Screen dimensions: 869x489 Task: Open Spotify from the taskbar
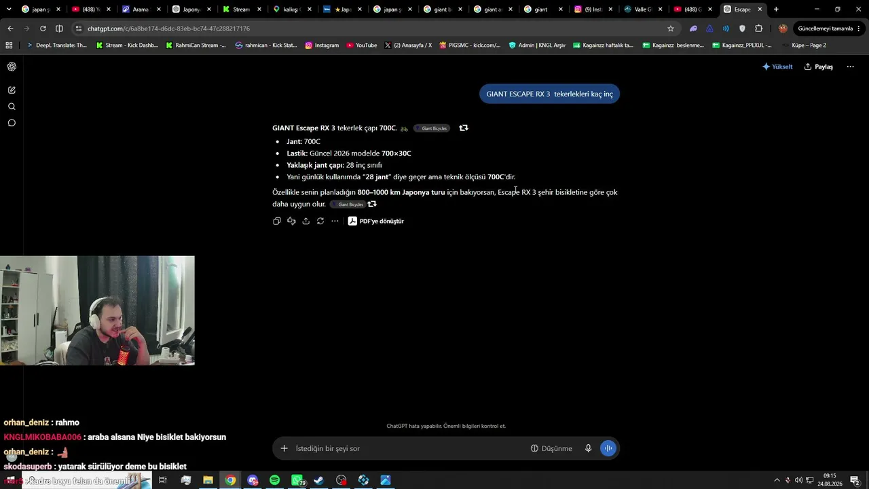tap(274, 480)
